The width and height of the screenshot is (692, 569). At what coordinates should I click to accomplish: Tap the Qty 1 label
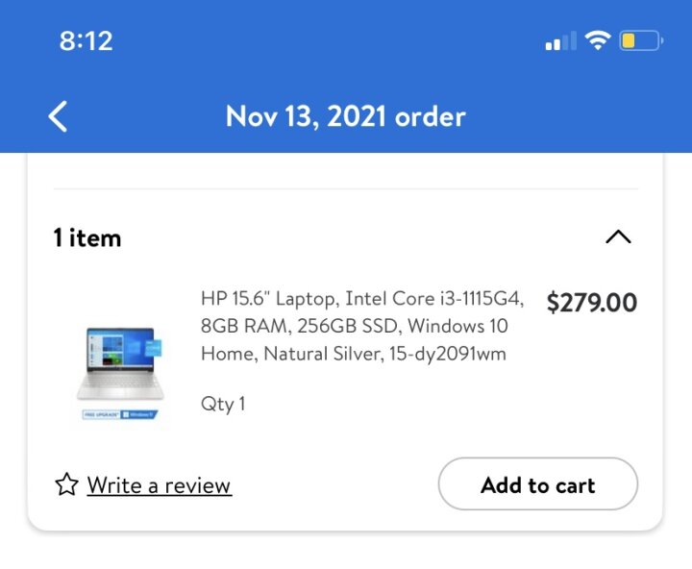[223, 404]
